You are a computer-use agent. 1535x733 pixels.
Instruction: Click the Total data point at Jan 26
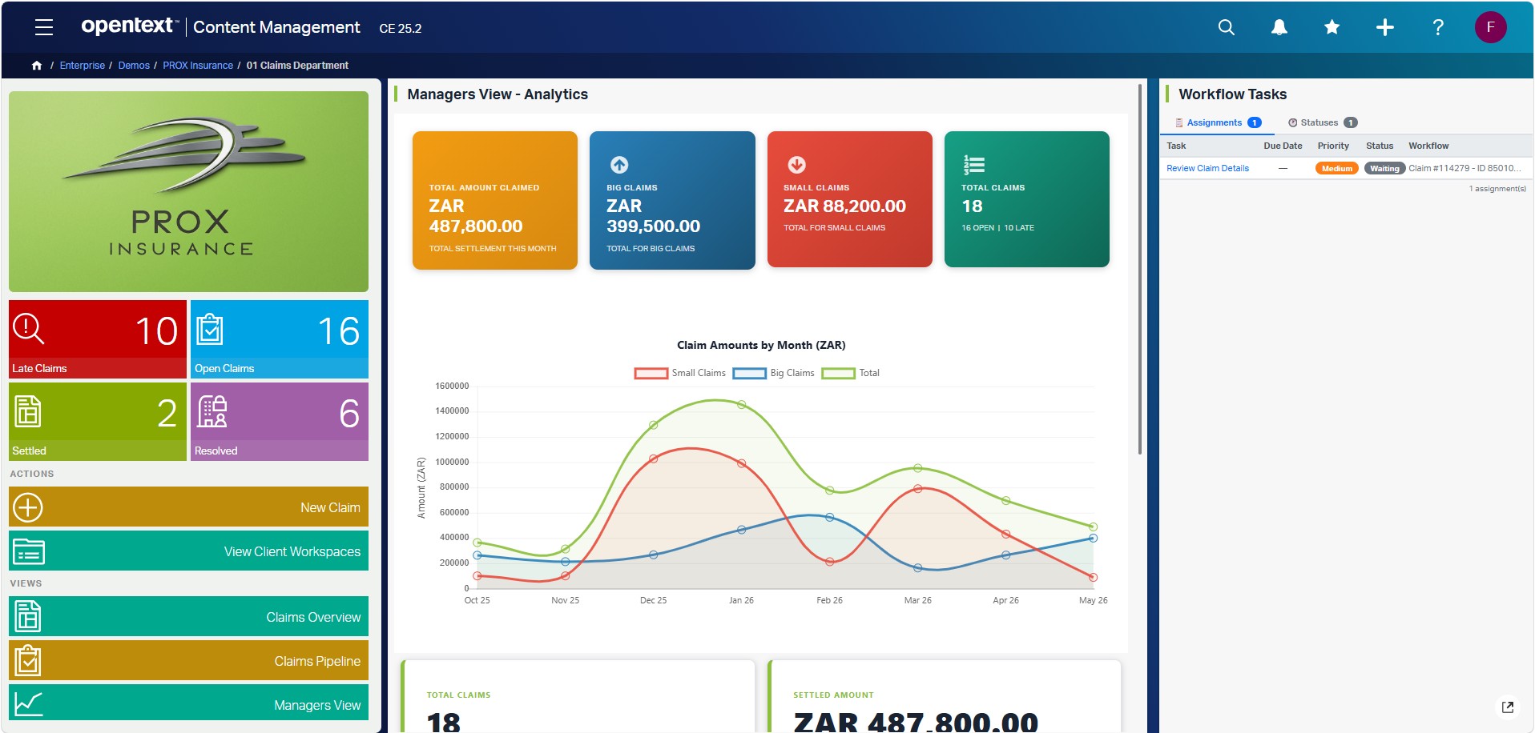click(x=741, y=405)
